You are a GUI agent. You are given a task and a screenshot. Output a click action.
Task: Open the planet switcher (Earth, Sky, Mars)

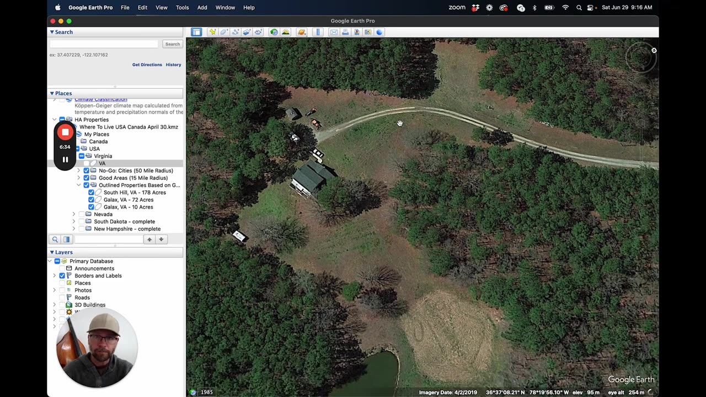pos(302,32)
